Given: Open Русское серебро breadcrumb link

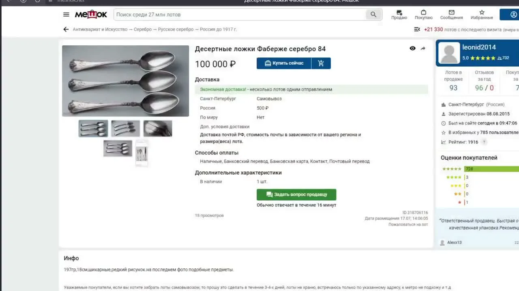Looking at the screenshot, I should pos(176,30).
